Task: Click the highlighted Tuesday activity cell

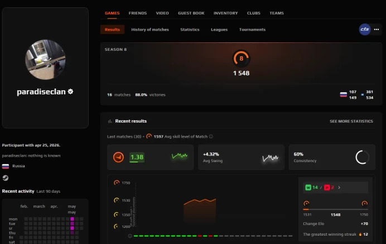Action: 72,223
